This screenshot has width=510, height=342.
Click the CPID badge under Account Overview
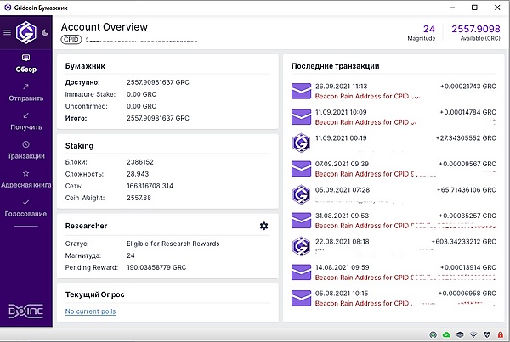click(x=71, y=40)
